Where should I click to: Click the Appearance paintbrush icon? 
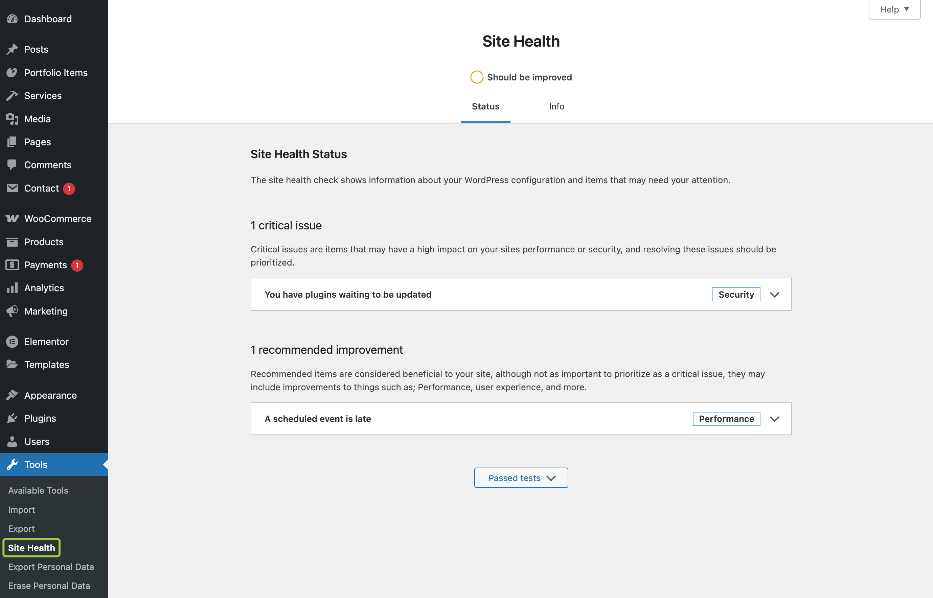(x=12, y=395)
